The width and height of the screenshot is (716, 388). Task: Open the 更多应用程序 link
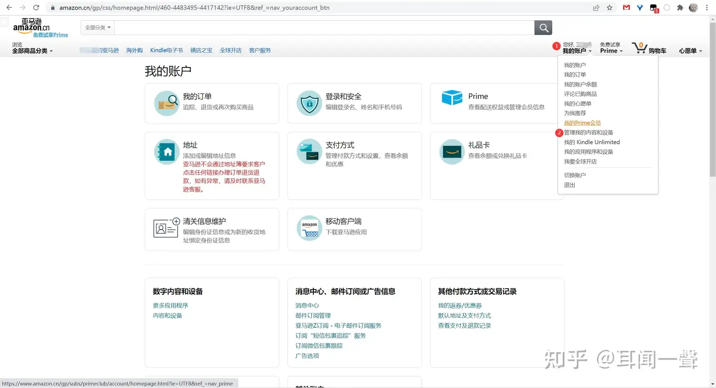point(171,306)
